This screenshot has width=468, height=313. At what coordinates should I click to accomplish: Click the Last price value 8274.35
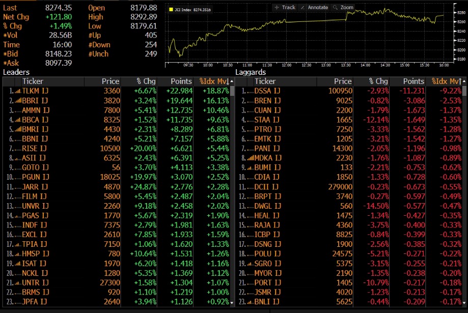pos(58,8)
